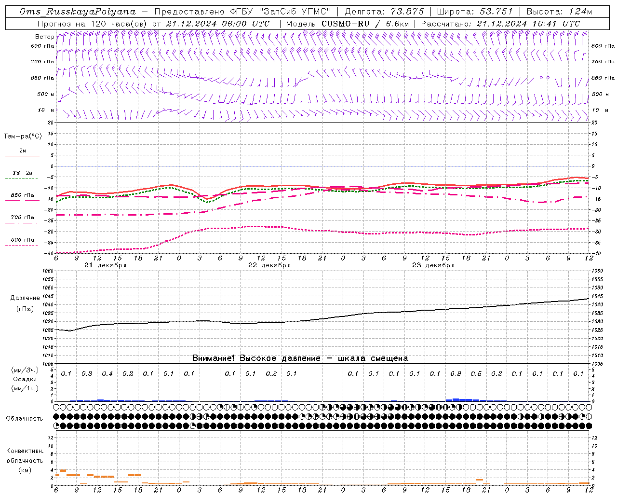617x494 pixels.
Task: Click the '700 гПа' temperature legend entry
Action: coord(23,218)
